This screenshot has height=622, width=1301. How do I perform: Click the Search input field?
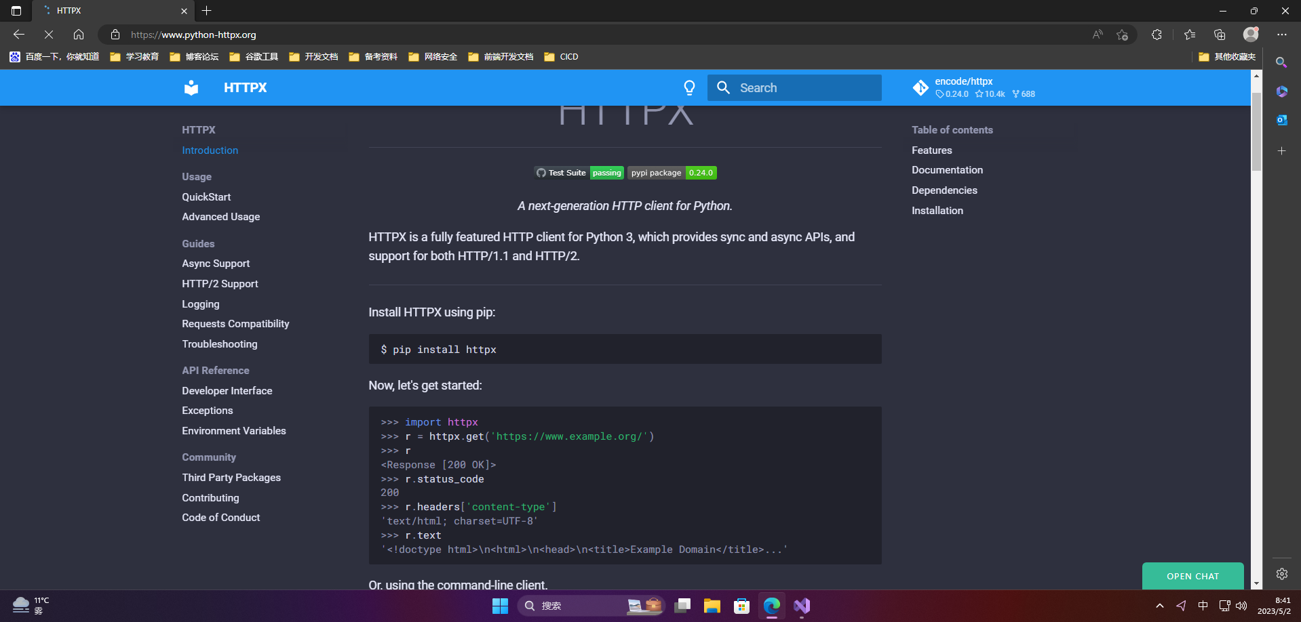(x=794, y=87)
